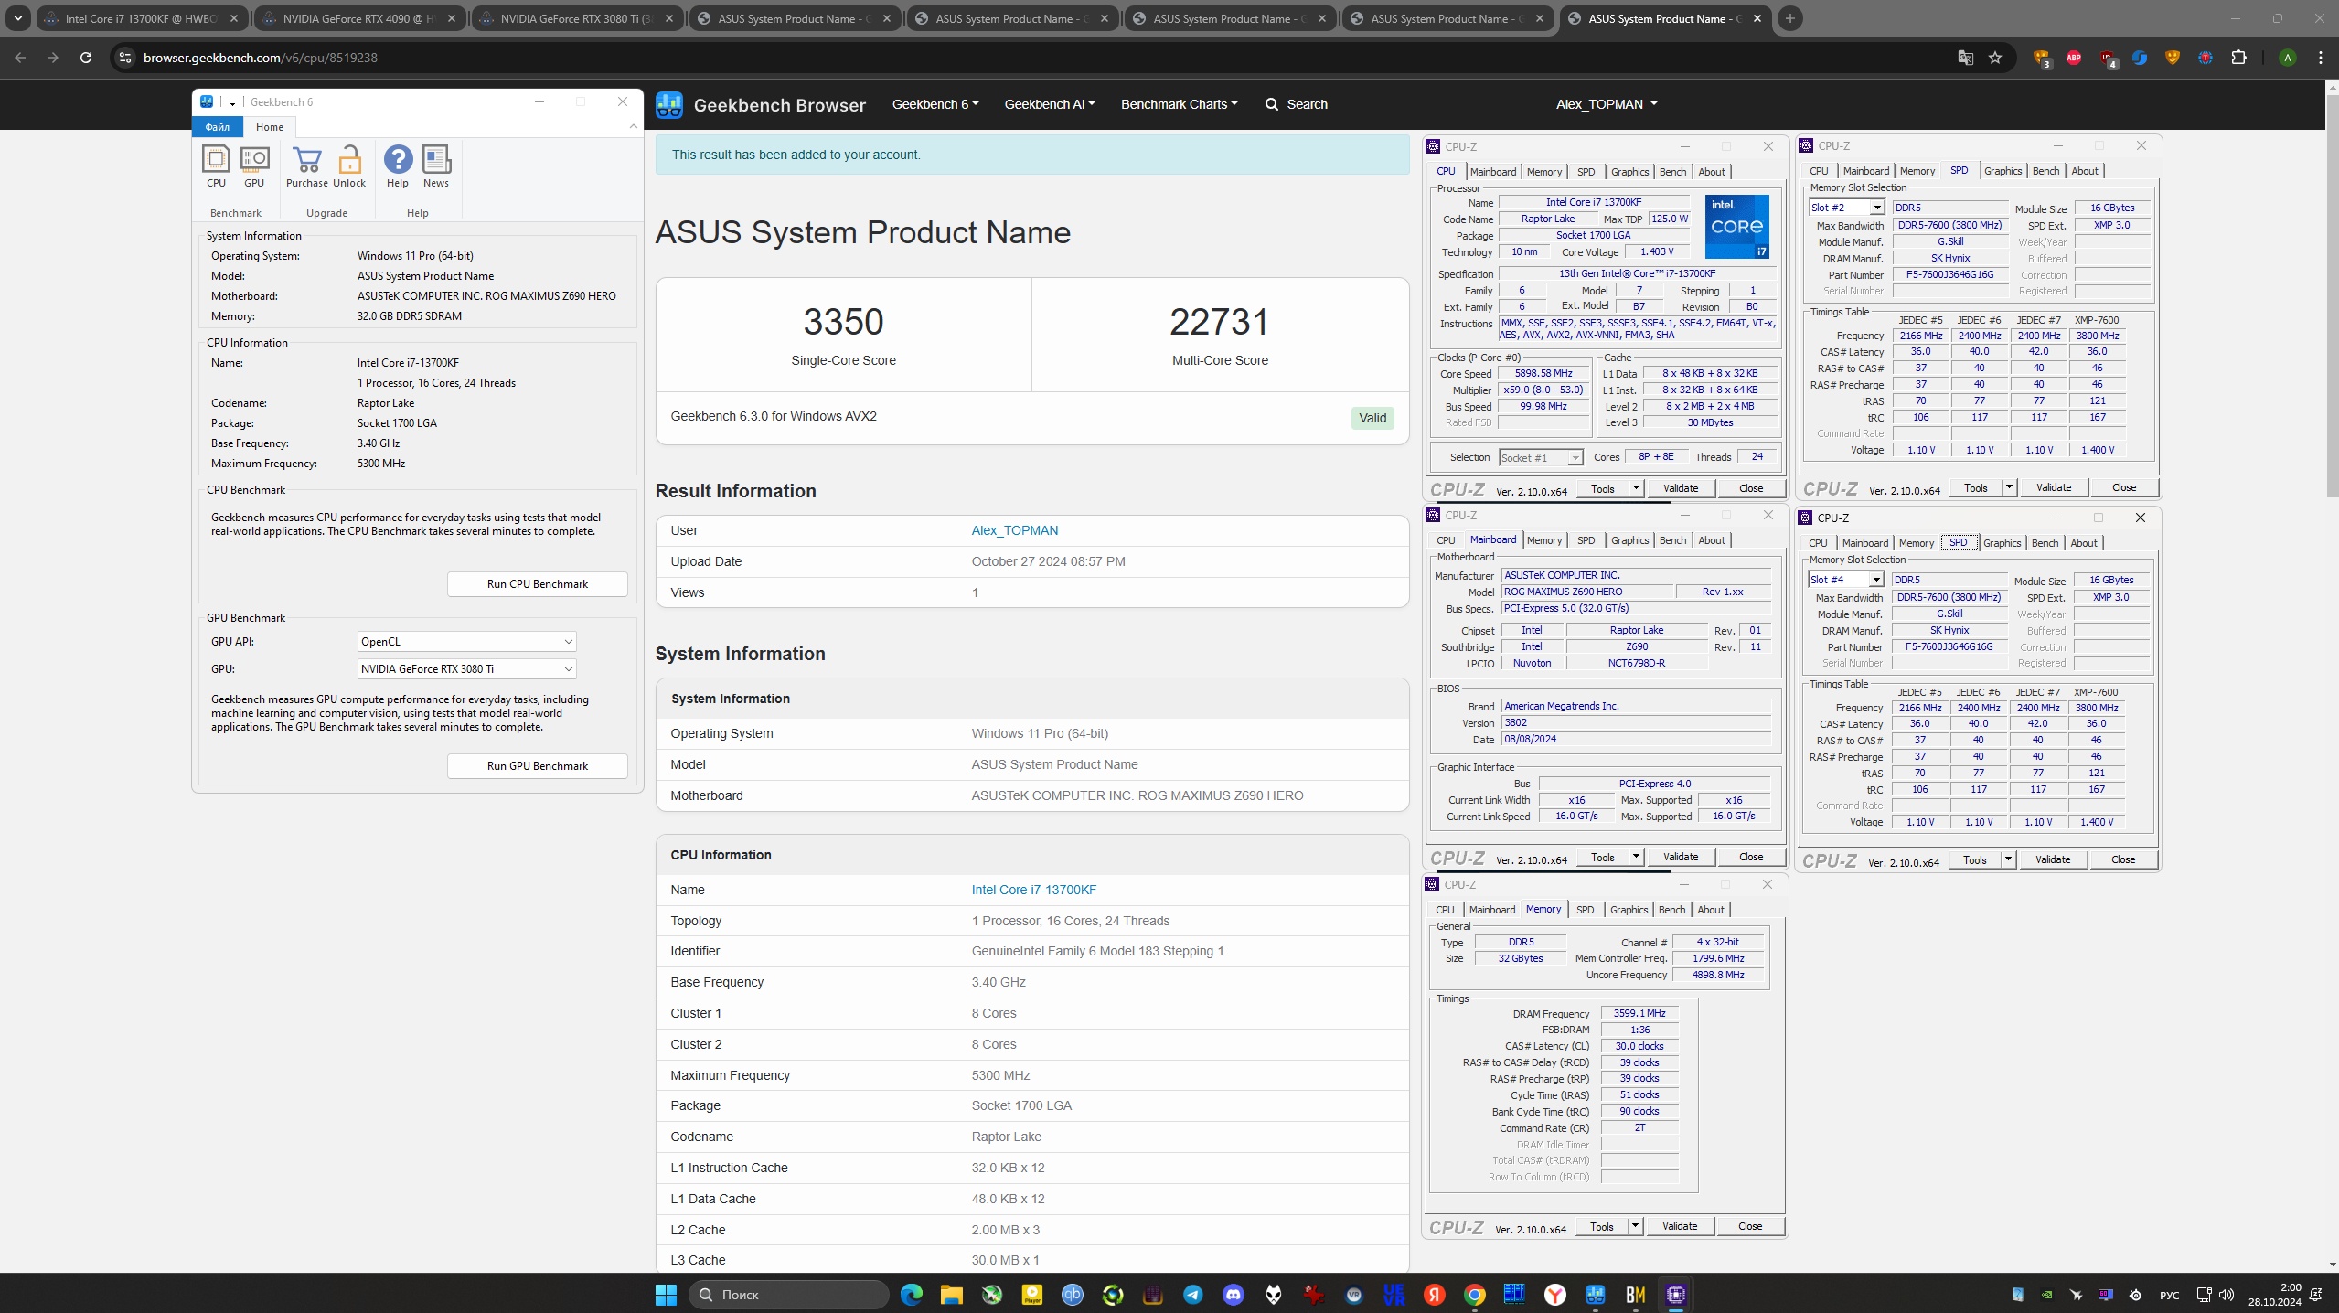Open the tab search chevron in the browser
The height and width of the screenshot is (1313, 2339).
pyautogui.click(x=17, y=18)
